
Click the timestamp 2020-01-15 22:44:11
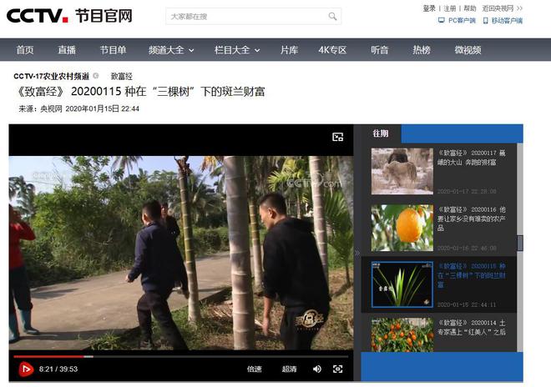[467, 304]
